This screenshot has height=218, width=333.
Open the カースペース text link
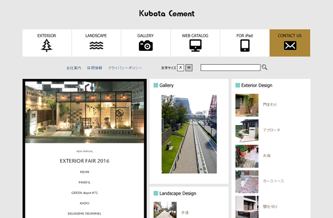point(273,181)
